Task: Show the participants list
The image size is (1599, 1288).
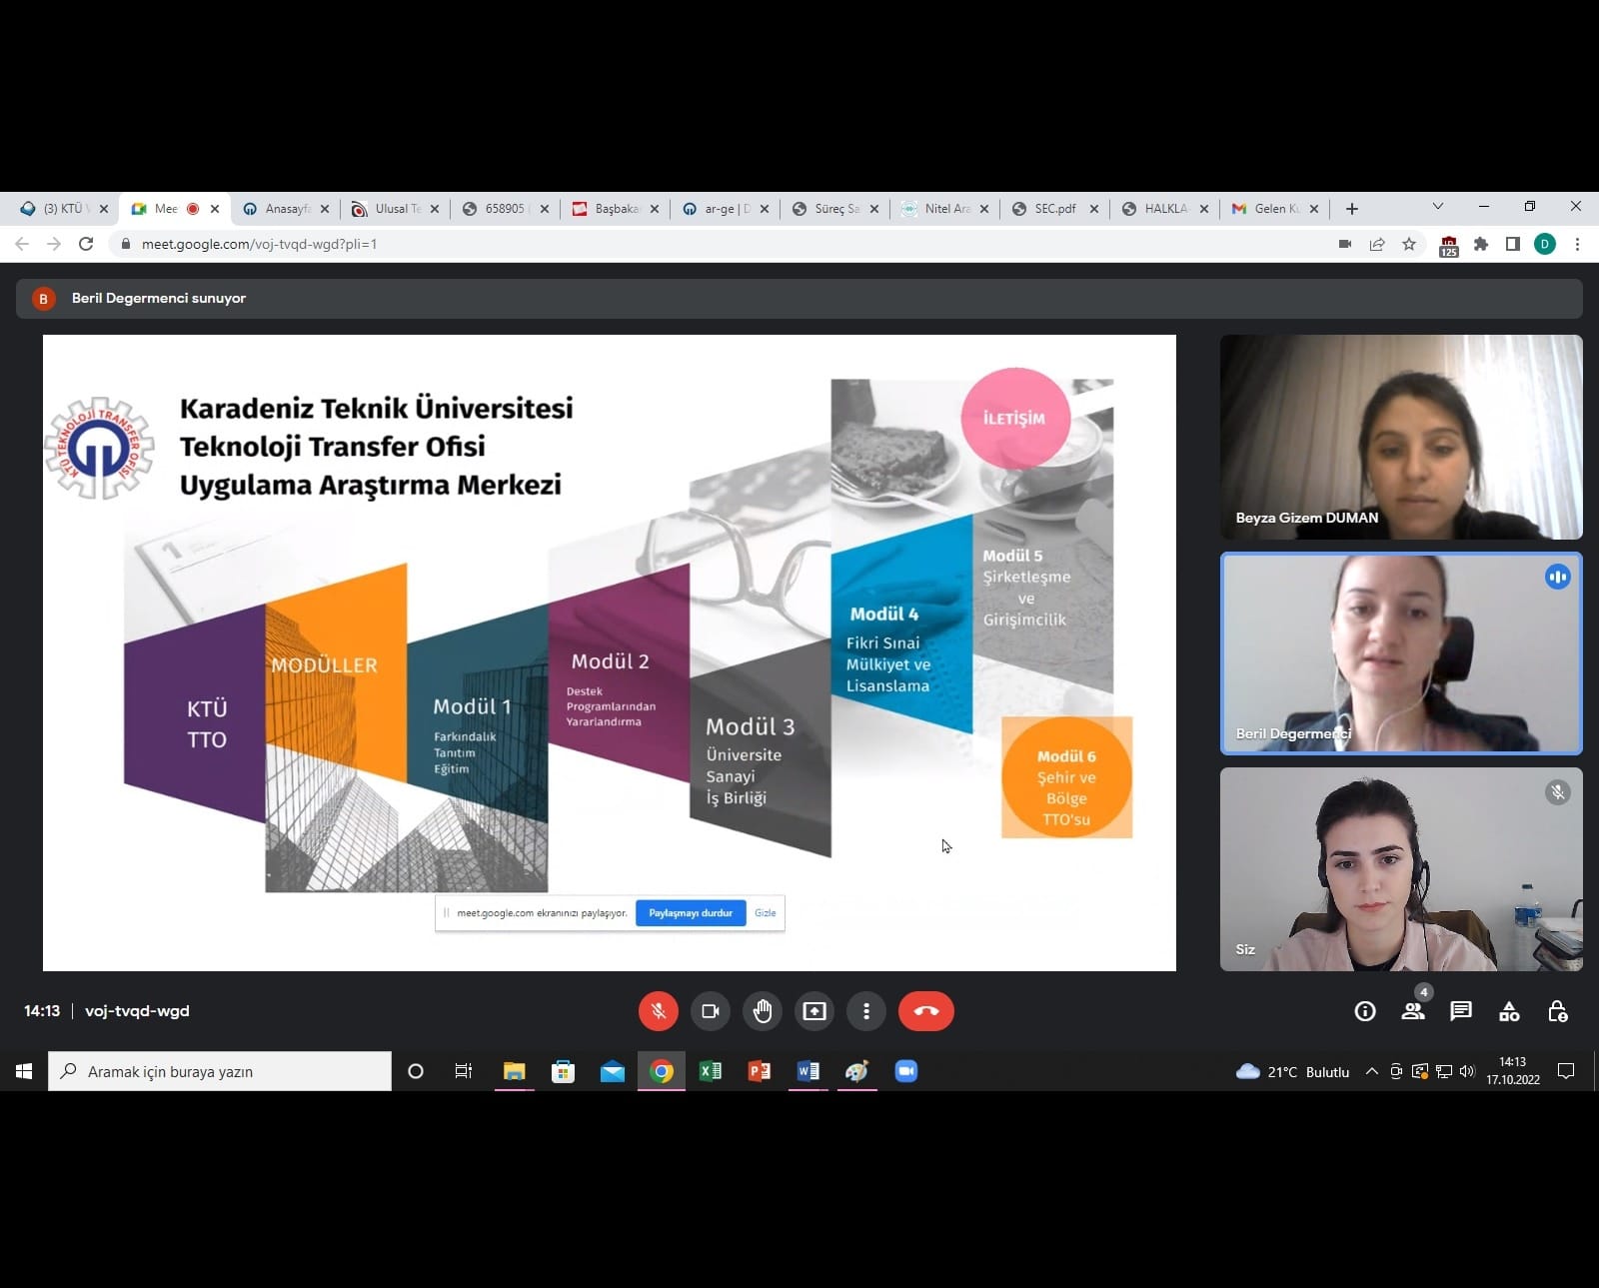Action: point(1413,1011)
